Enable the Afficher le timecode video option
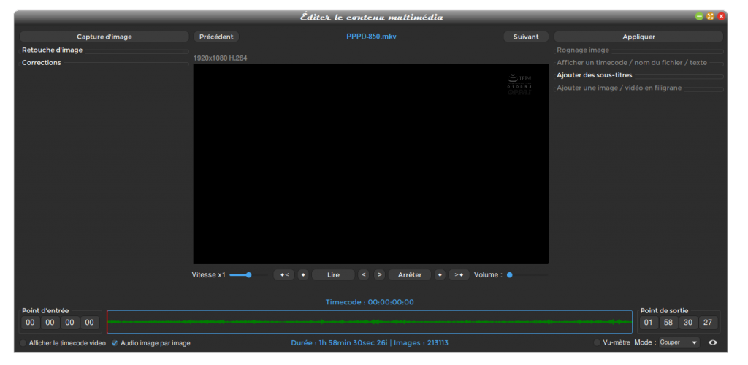Screen dimensions: 748x365 click(x=23, y=343)
